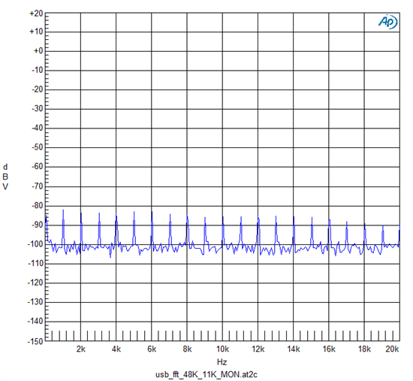Click the -40 y-axis label
This screenshot has width=413, height=381.
(38, 128)
